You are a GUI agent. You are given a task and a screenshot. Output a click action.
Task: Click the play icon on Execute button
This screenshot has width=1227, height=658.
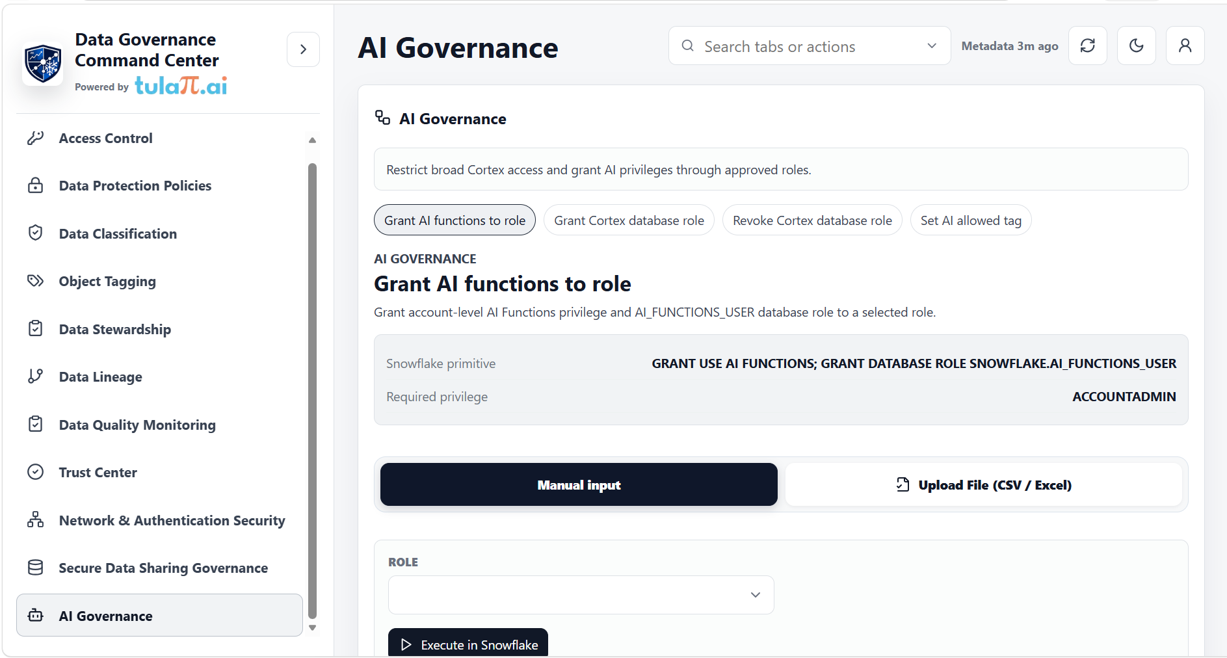[406, 645]
